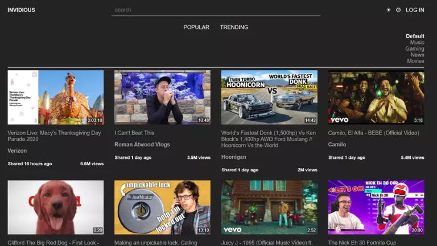This screenshot has height=246, width=437.
Task: Toggle the light/dark theme sun icon
Action: click(x=388, y=10)
